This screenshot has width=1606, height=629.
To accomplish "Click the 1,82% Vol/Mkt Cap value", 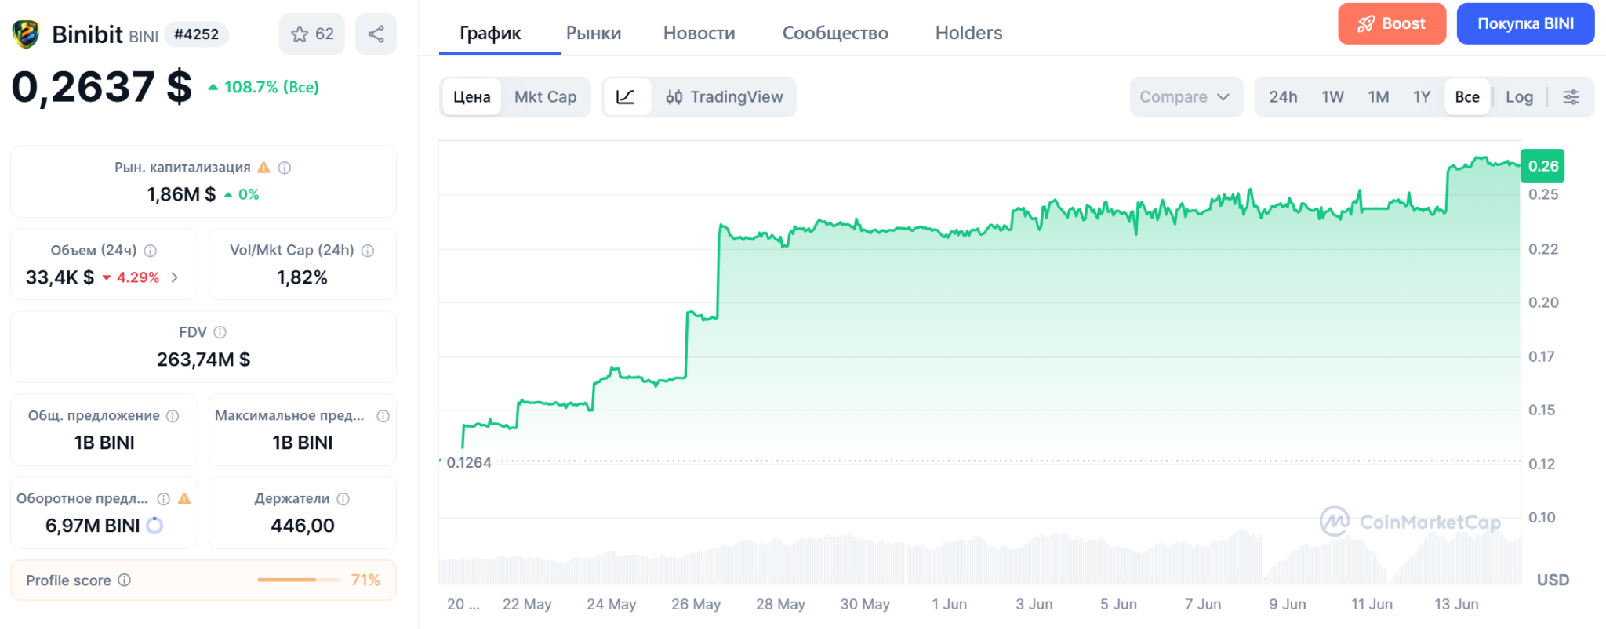I will (x=302, y=277).
